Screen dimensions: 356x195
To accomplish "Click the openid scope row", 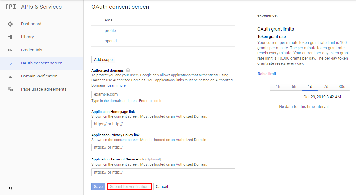I will click(163, 41).
